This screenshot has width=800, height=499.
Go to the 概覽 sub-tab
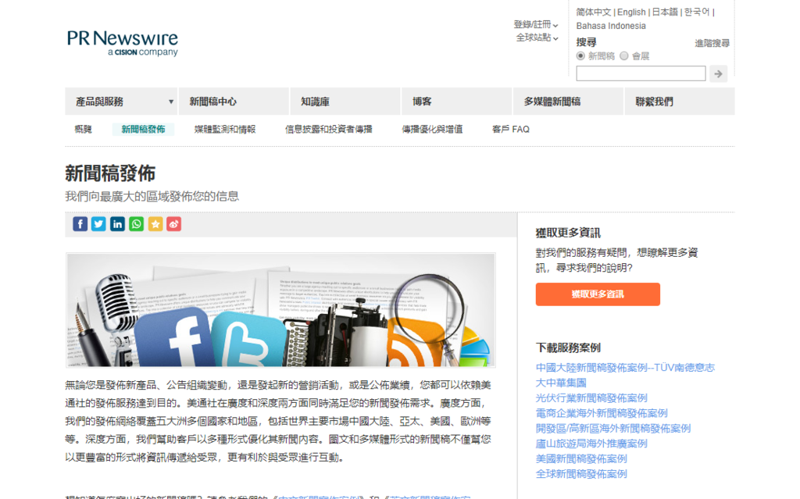coord(83,130)
